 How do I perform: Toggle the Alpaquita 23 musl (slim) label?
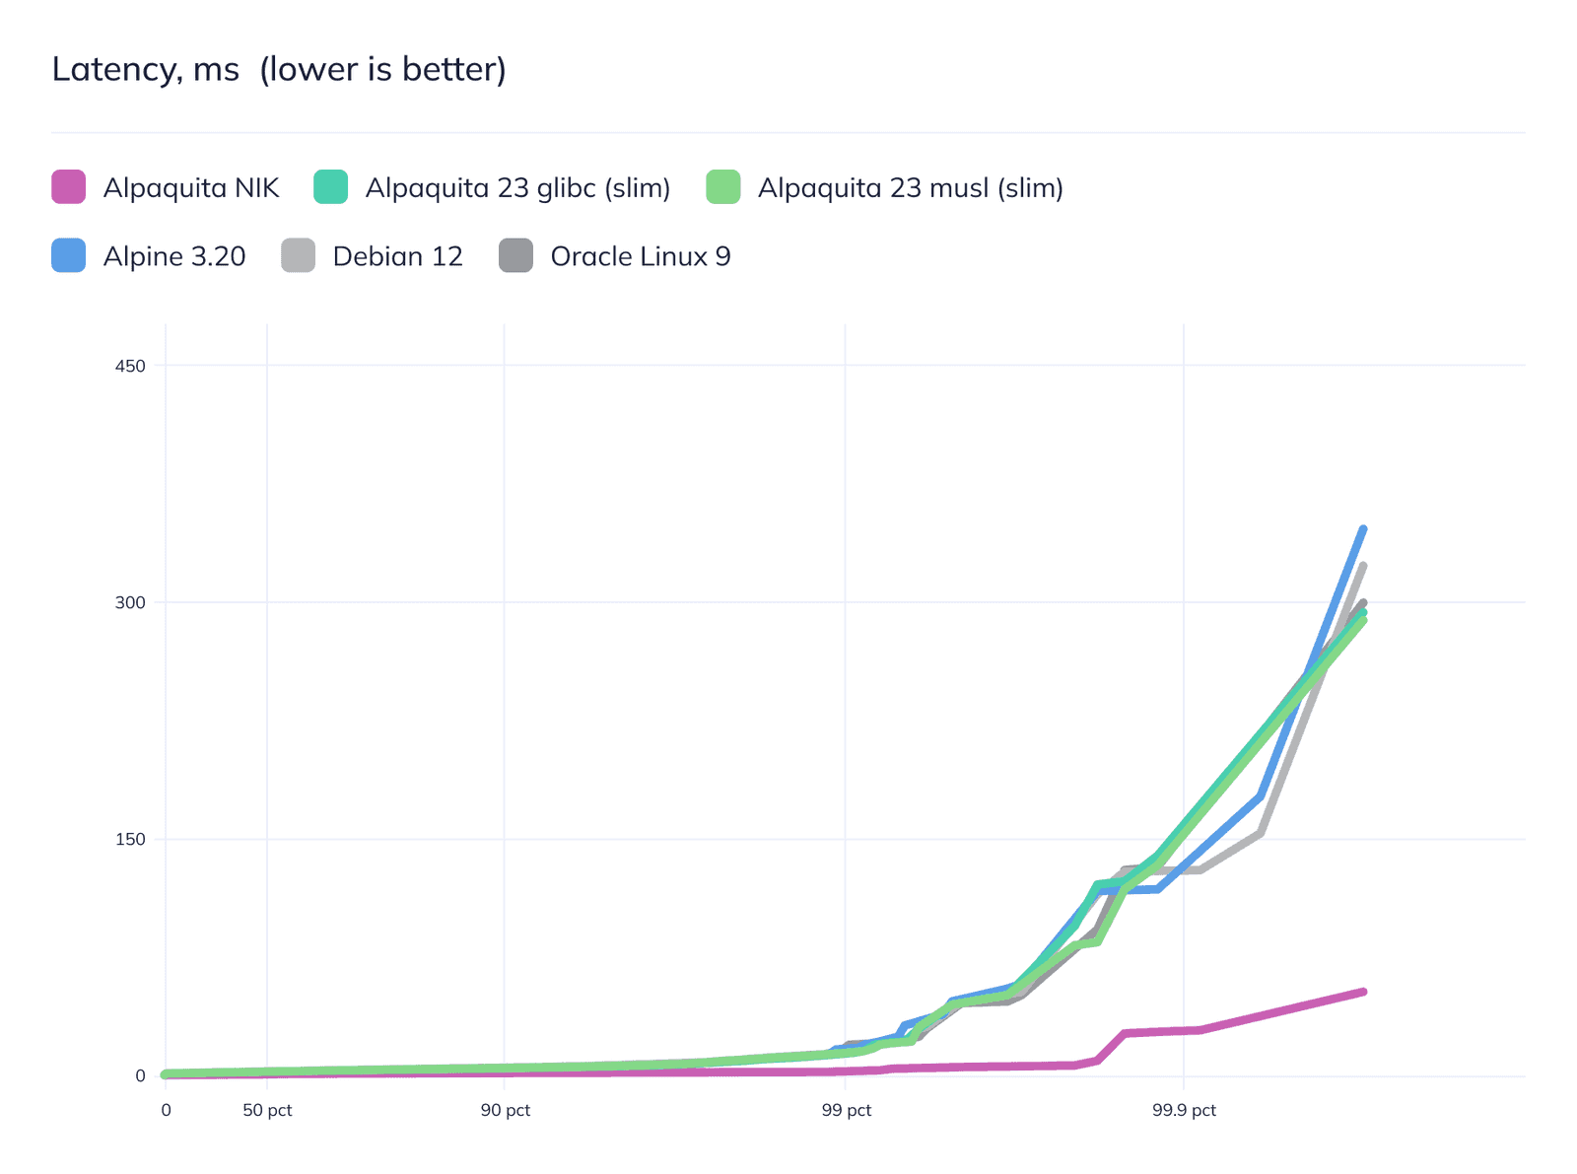(911, 187)
